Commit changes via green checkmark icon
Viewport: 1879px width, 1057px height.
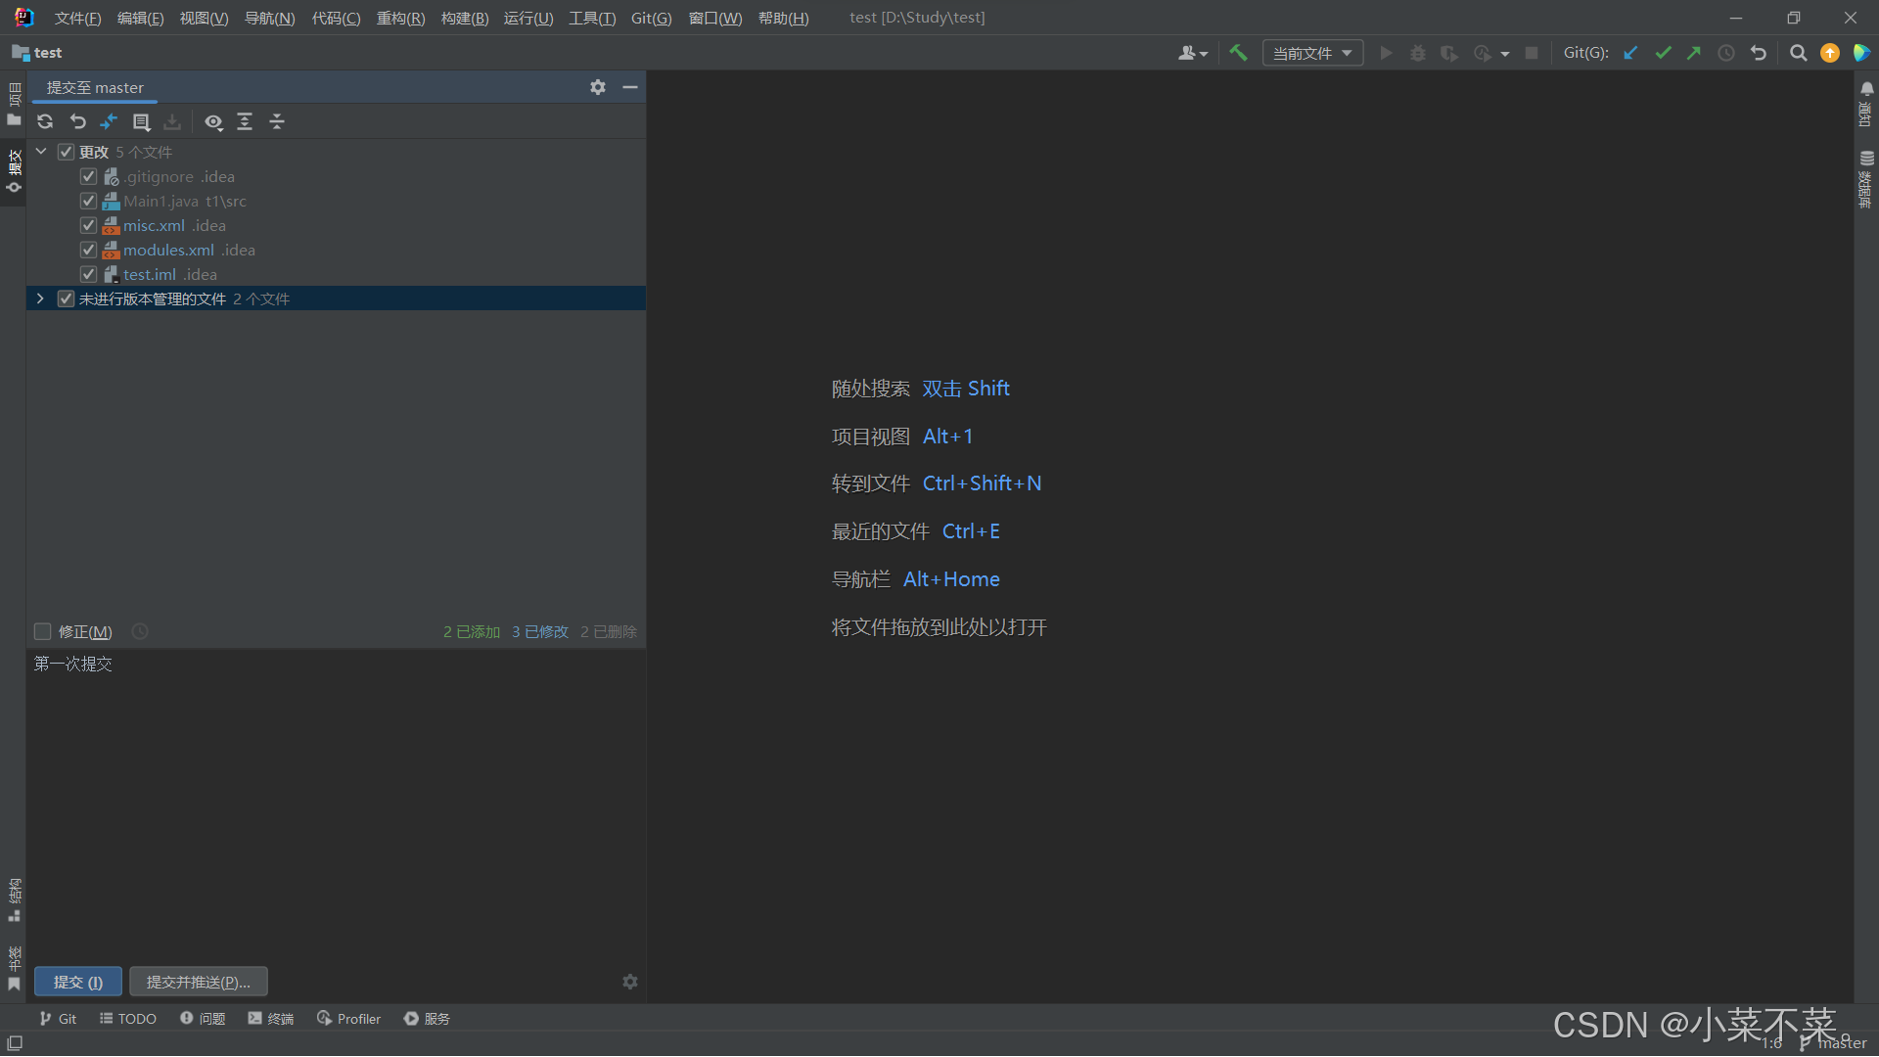(1663, 53)
